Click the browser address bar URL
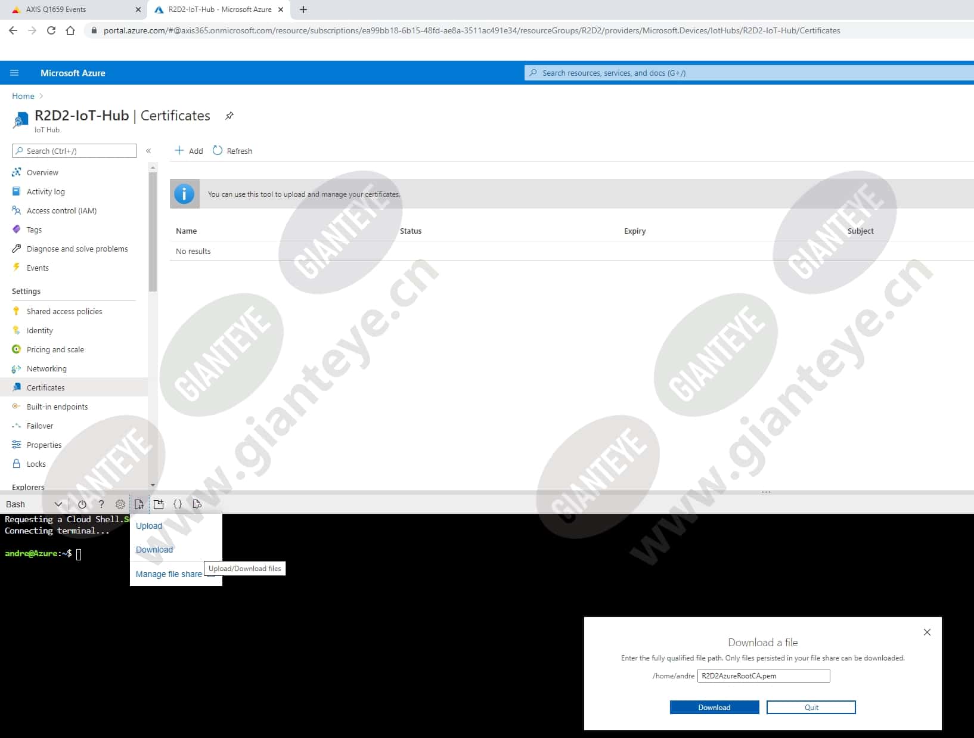The width and height of the screenshot is (974, 738). coord(472,30)
